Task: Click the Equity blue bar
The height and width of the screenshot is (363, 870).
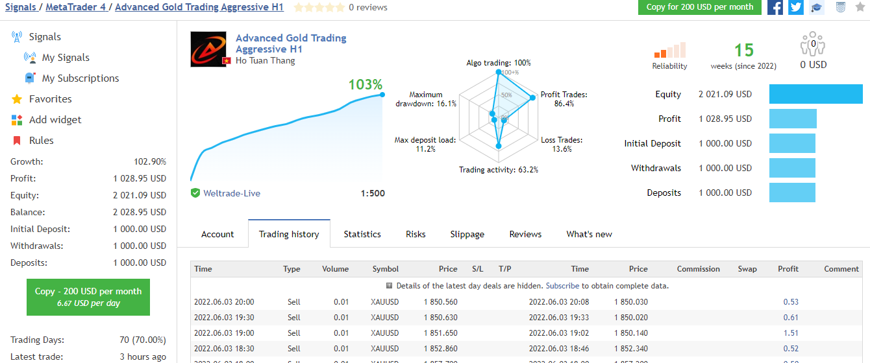Action: 816,94
